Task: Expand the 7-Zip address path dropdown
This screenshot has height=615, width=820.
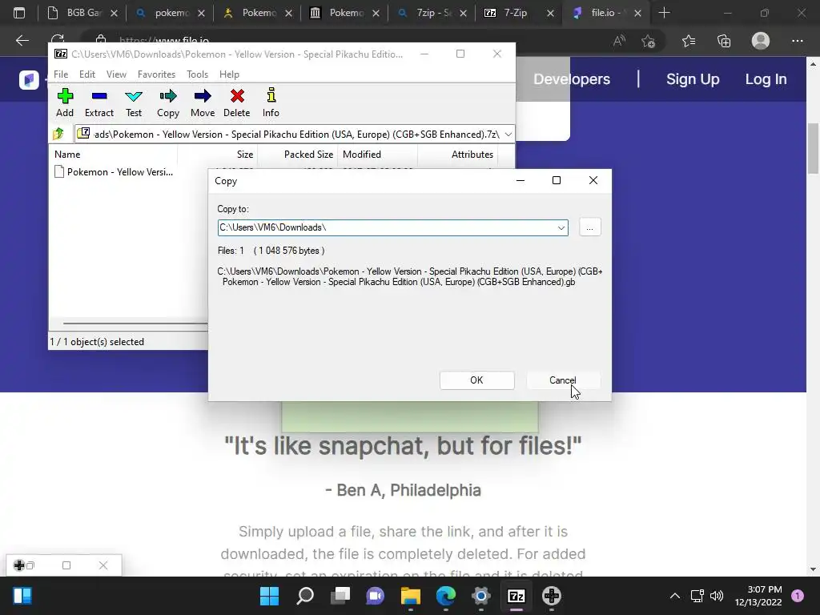Action: (x=508, y=135)
